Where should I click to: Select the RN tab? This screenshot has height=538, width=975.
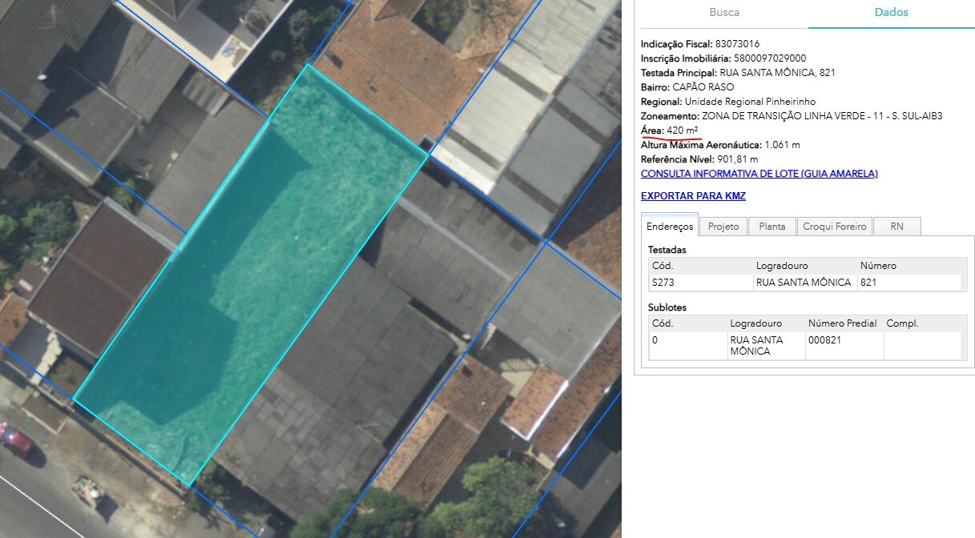click(x=896, y=227)
